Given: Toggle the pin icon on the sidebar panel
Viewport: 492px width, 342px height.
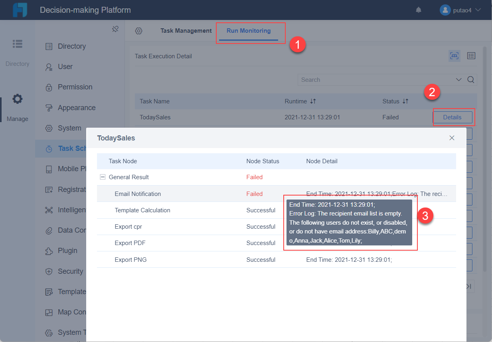Looking at the screenshot, I should coord(115,29).
